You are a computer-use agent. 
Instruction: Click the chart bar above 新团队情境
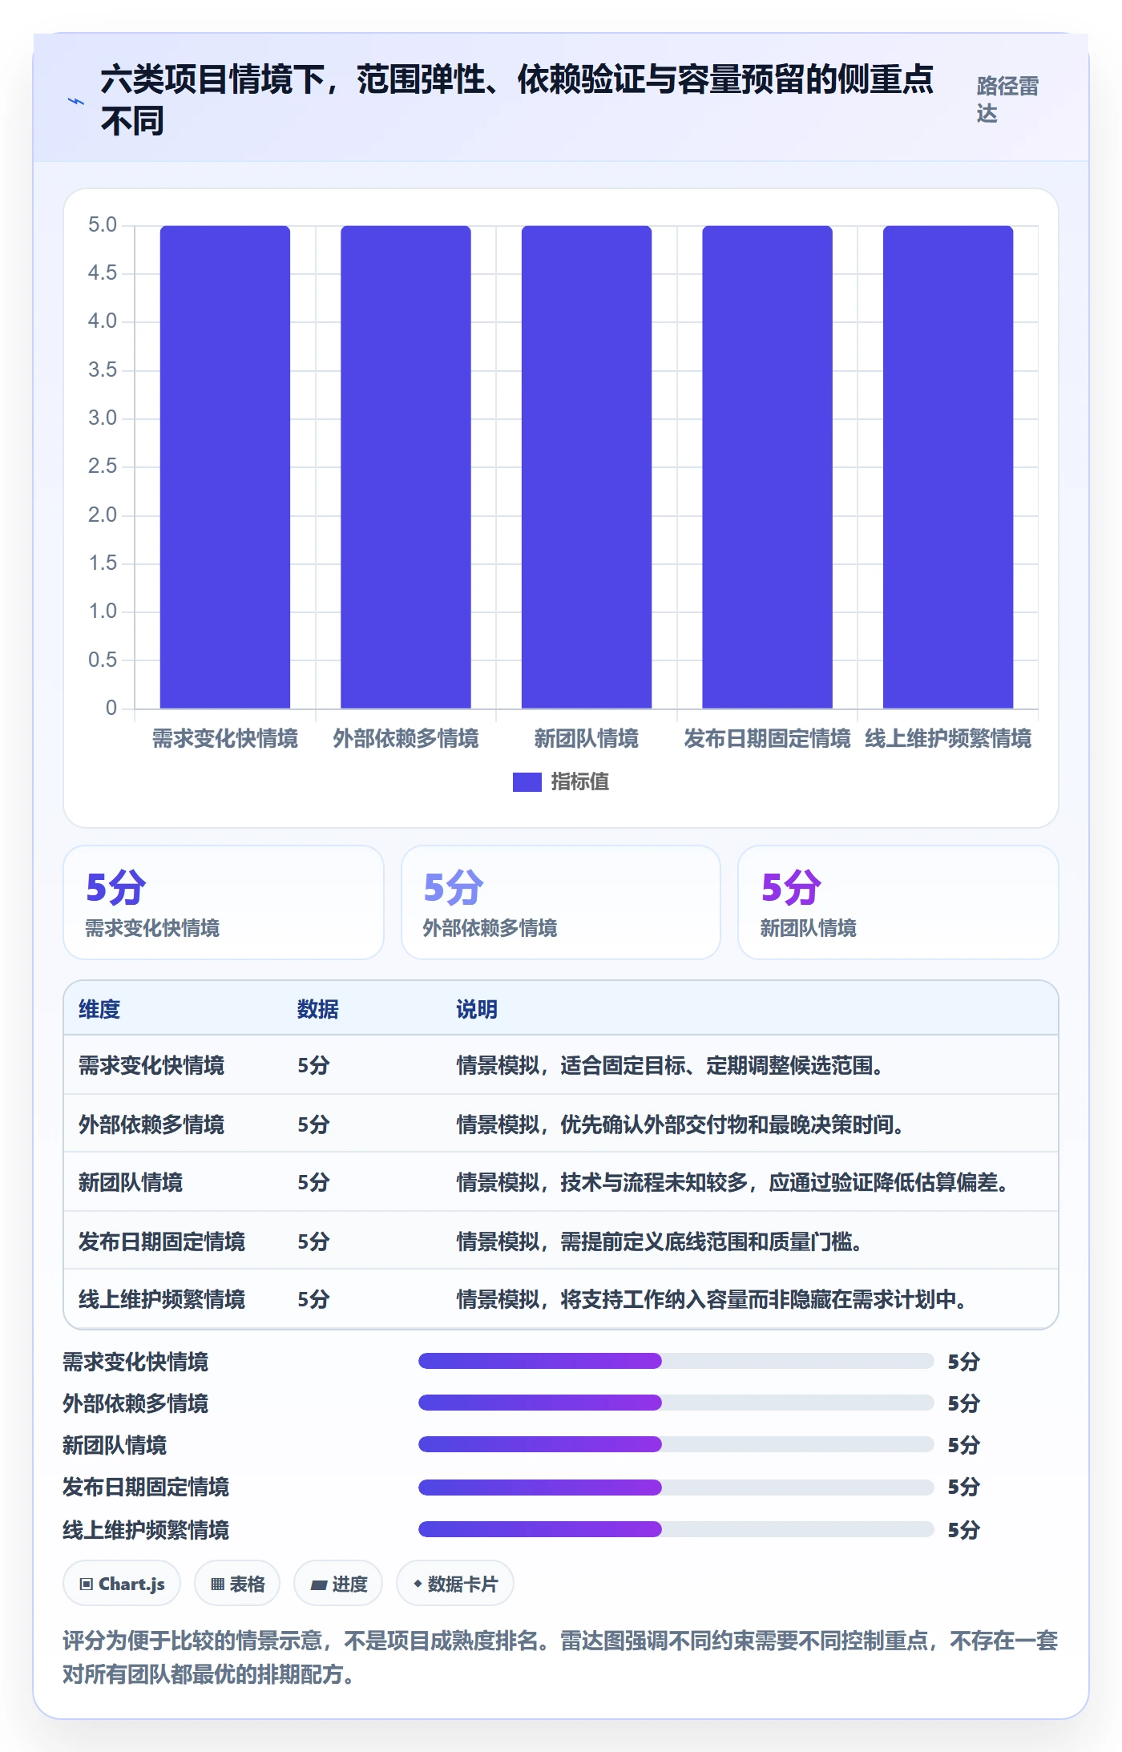click(x=587, y=467)
